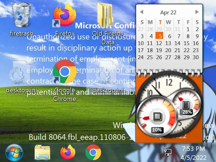
Task: Open the Windows Start orb
Action: (x=14, y=153)
